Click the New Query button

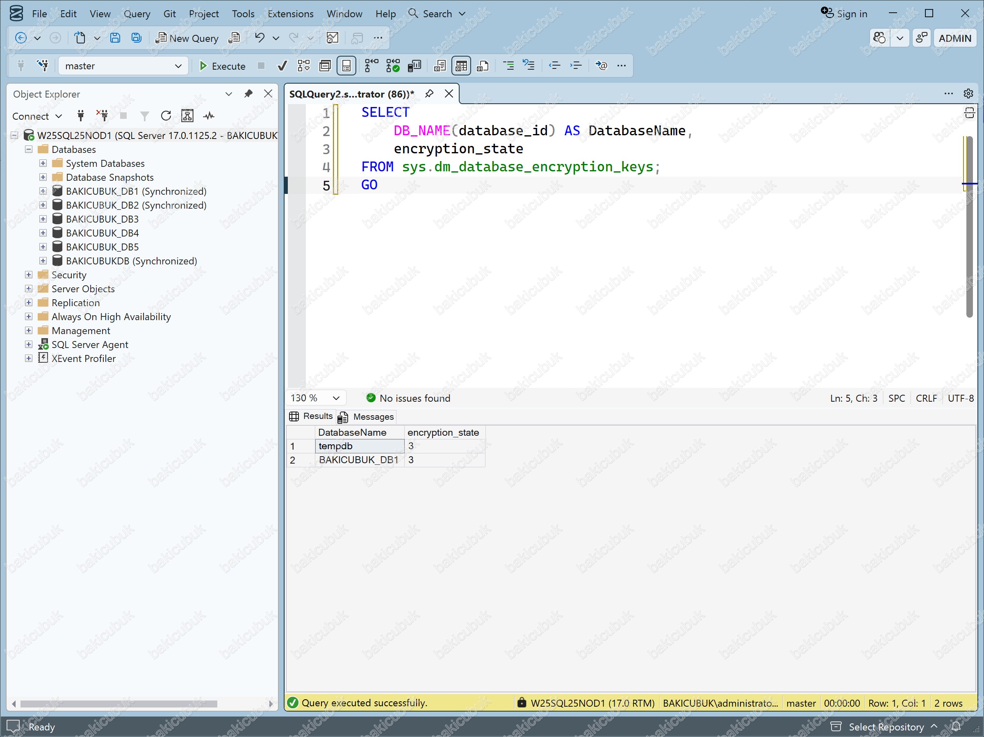(x=187, y=38)
